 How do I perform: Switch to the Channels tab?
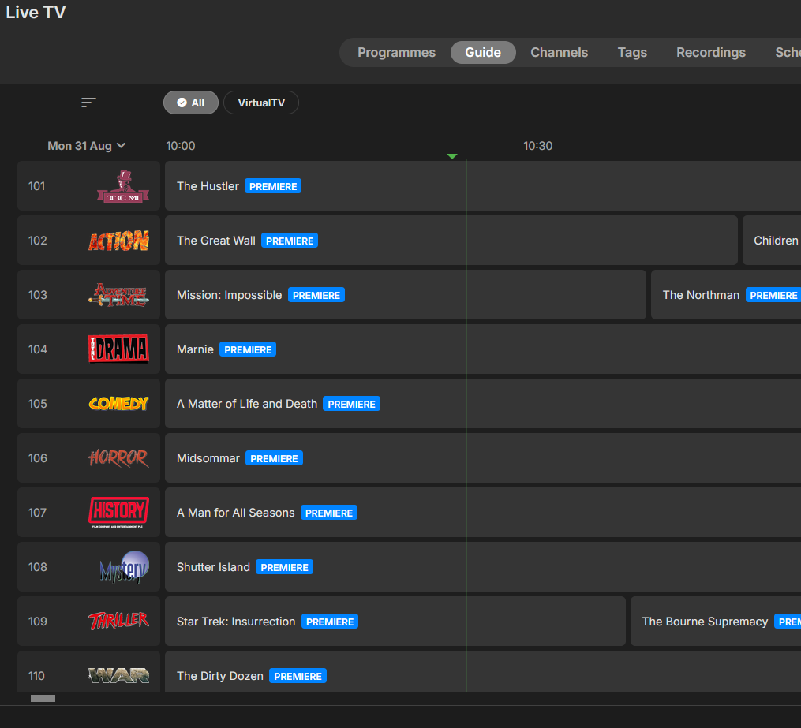point(559,53)
